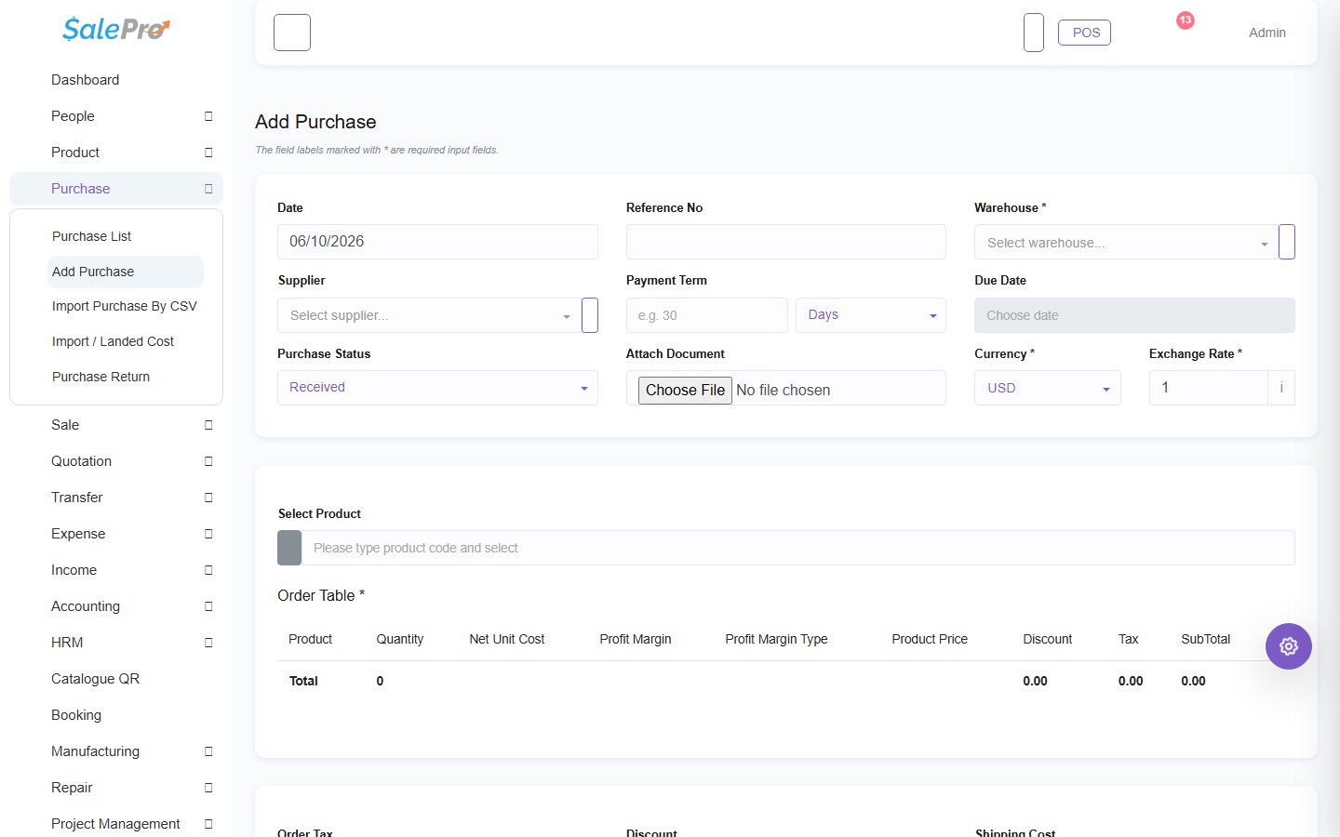1340x837 pixels.
Task: Click the product code search field
Action: 798,548
